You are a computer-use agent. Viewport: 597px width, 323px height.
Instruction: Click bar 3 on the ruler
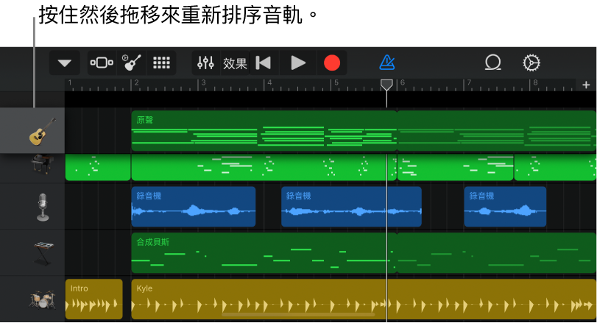(x=203, y=83)
